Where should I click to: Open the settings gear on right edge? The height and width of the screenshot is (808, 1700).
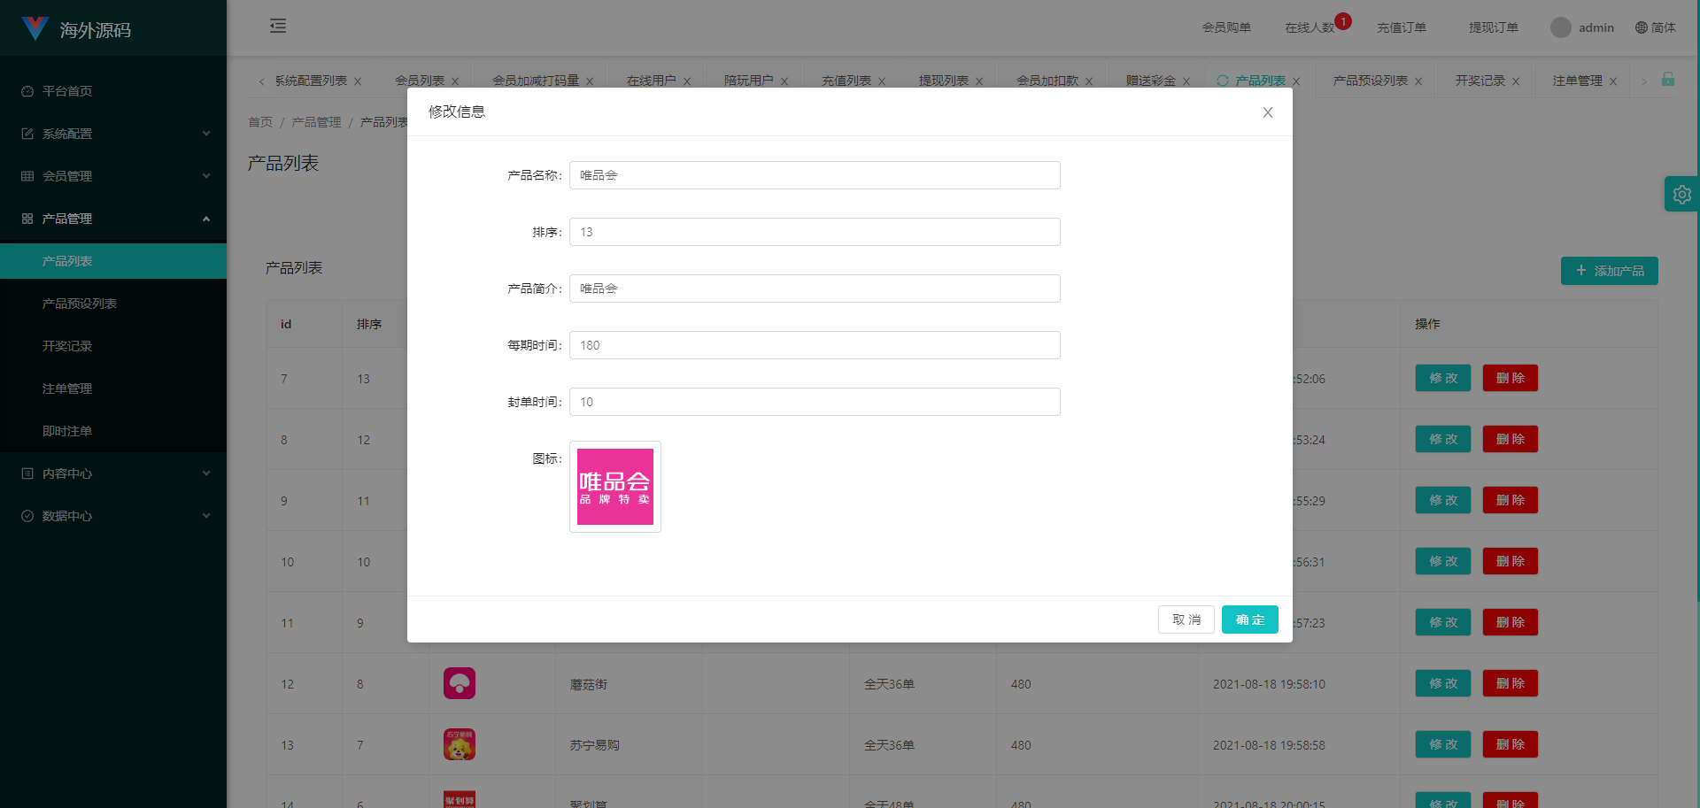(1681, 195)
